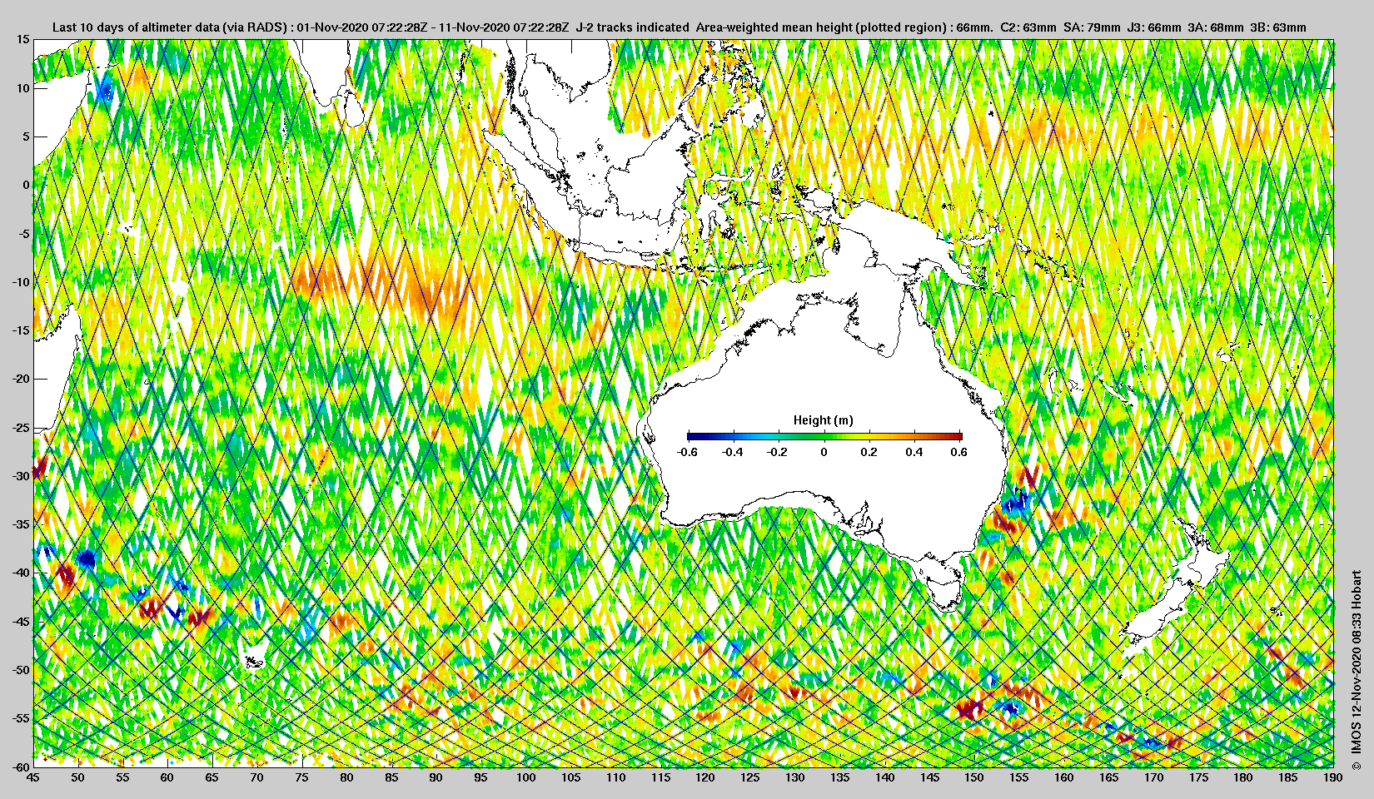The image size is (1374, 799).
Task: Click the longitude axis label '90'
Action: point(436,777)
